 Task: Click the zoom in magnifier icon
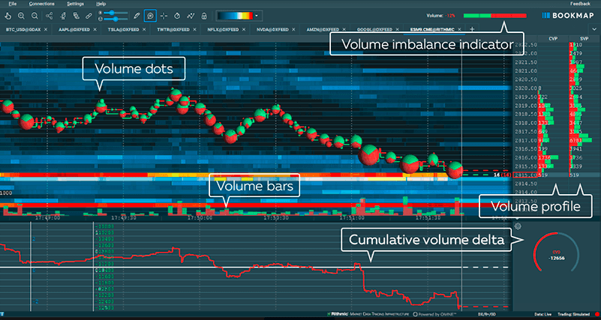click(21, 15)
